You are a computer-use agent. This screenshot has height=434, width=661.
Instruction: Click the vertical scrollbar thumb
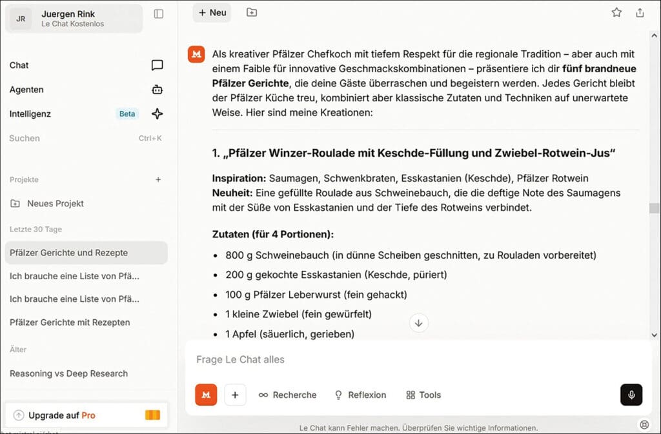655,208
